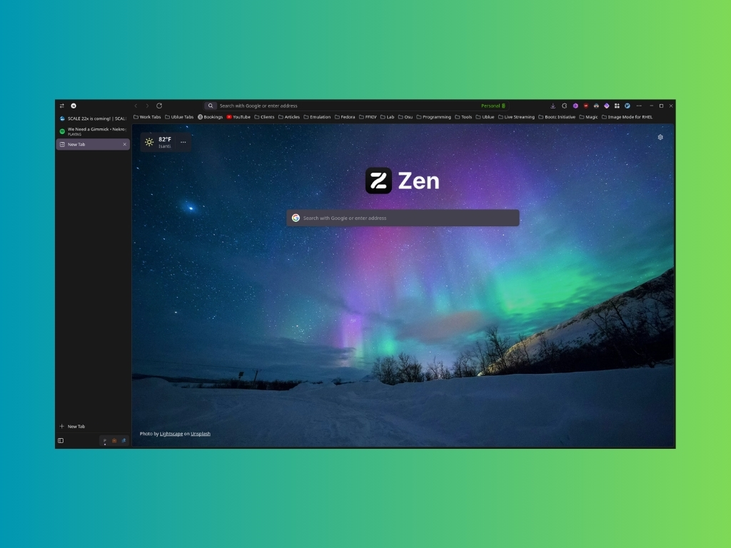Image resolution: width=731 pixels, height=548 pixels.
Task: Open the blue circle extension icon
Action: point(627,106)
